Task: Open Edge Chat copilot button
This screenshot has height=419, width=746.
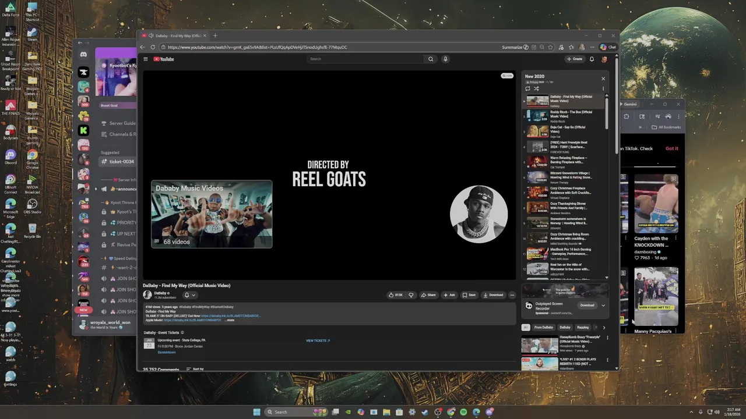Action: (x=608, y=47)
